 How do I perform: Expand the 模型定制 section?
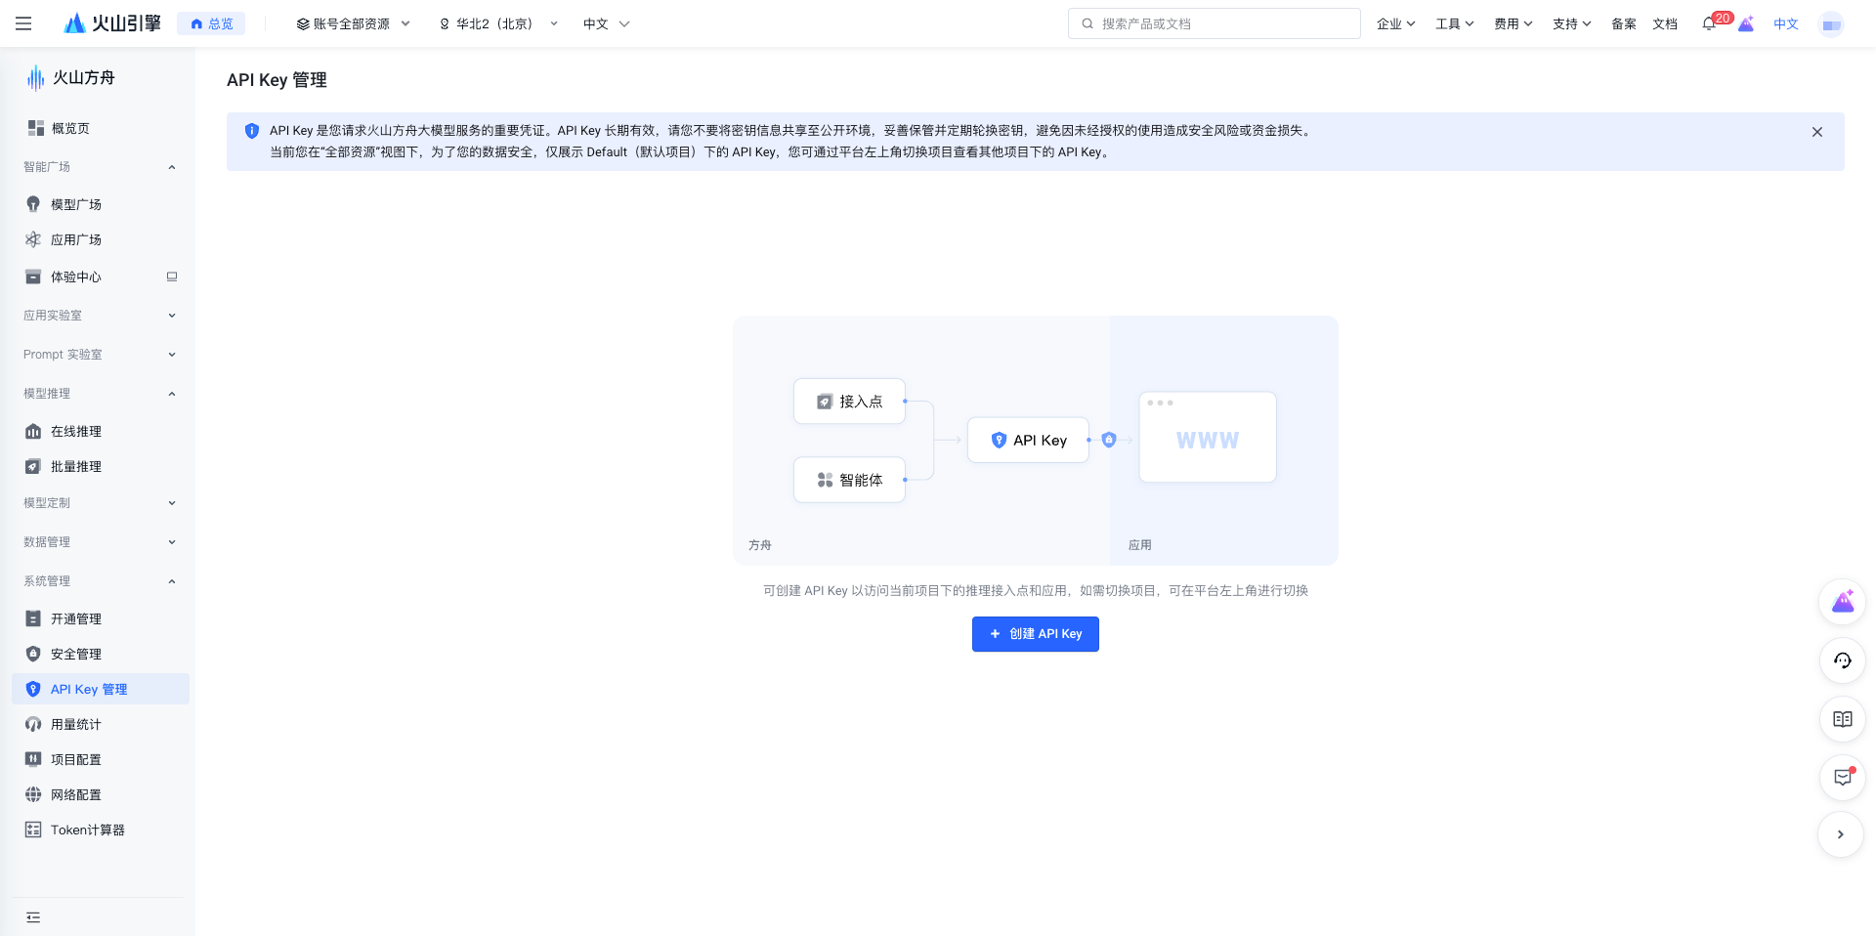[x=98, y=502]
